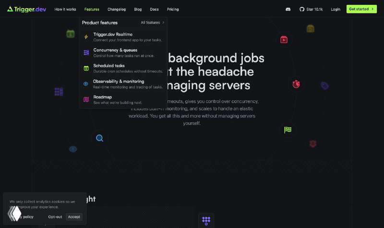Click the red alarm bell icon
Viewport: 384px width, 228px height.
tap(313, 144)
